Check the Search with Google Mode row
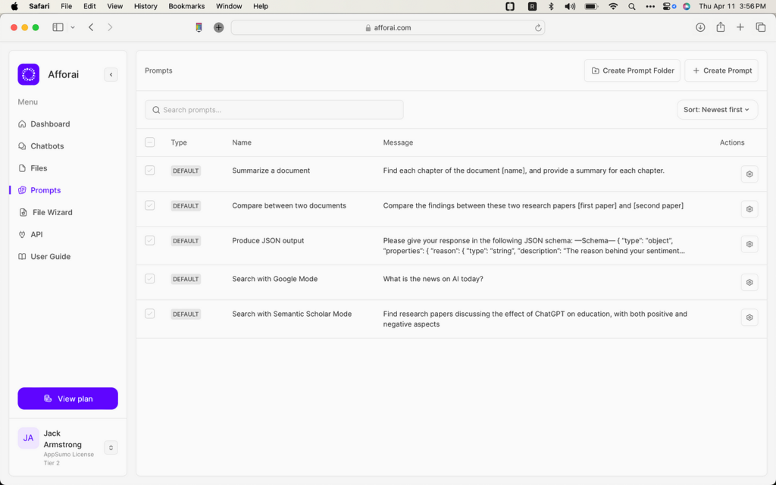 [149, 279]
